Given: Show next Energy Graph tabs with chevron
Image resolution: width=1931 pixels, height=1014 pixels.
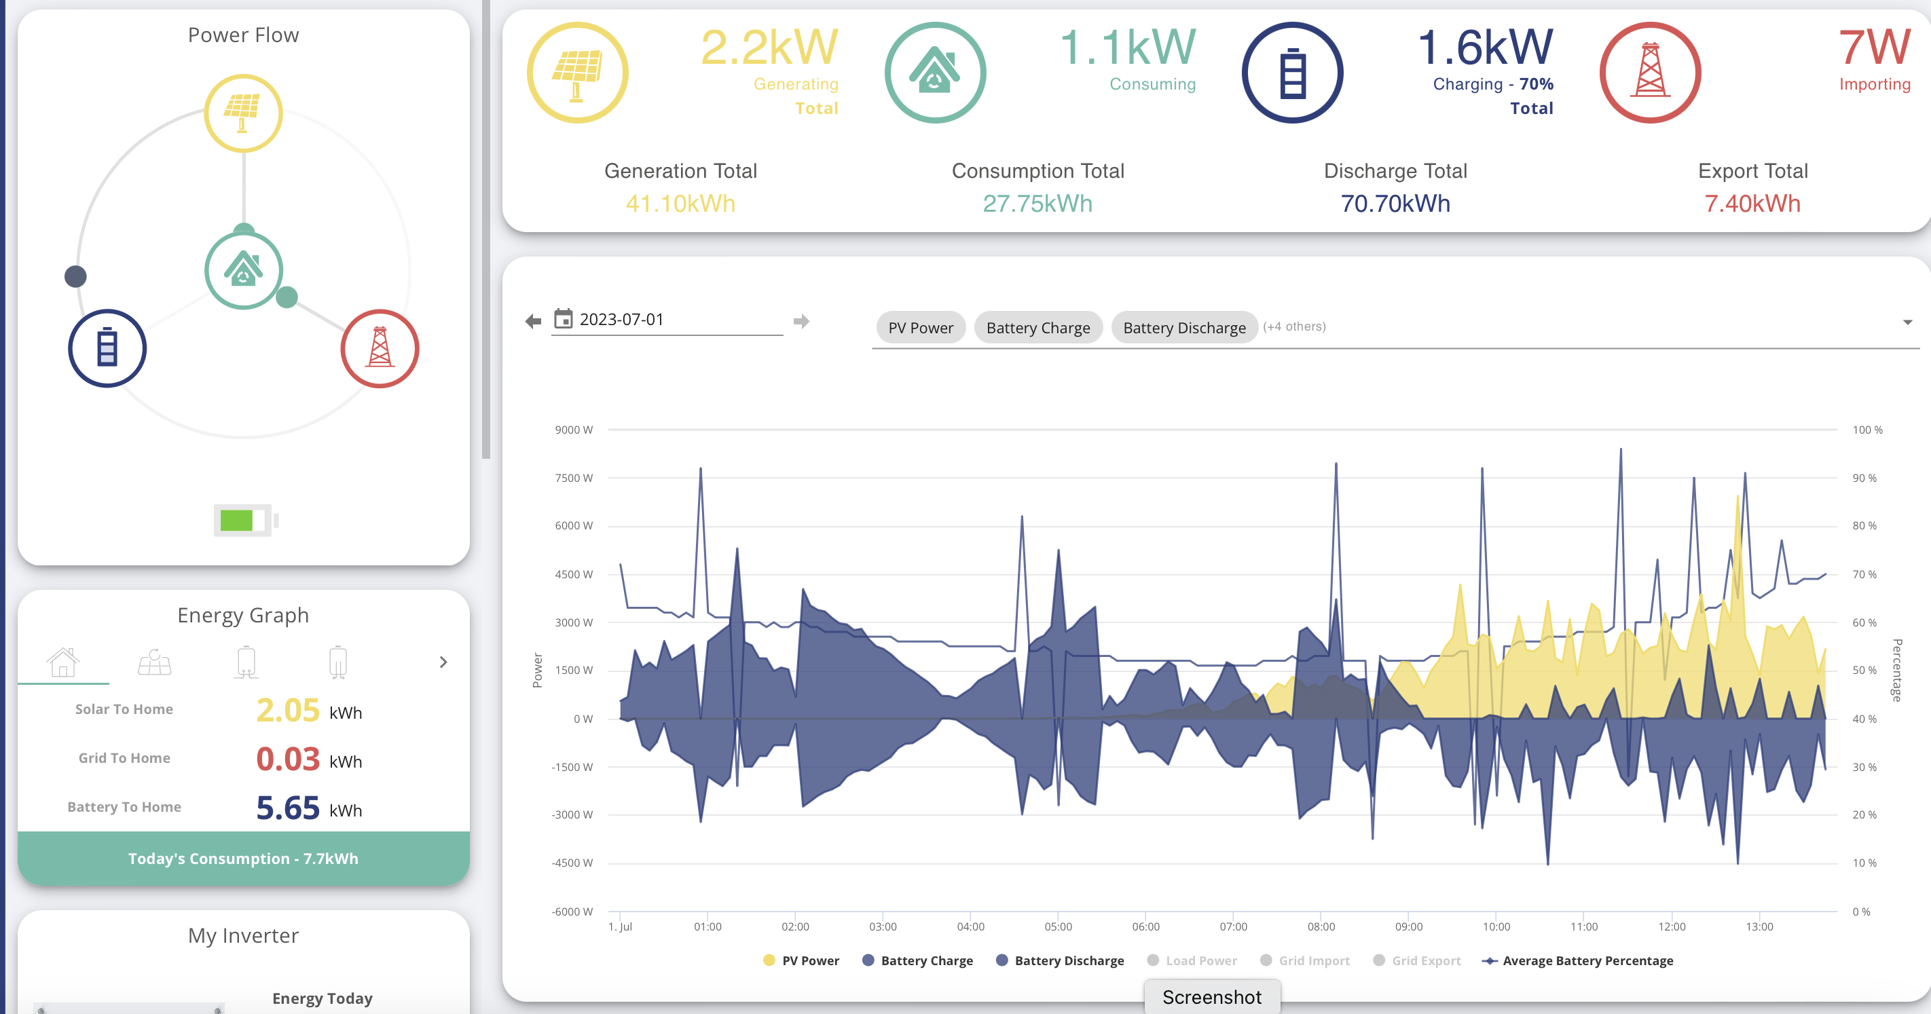Looking at the screenshot, I should pos(443,662).
